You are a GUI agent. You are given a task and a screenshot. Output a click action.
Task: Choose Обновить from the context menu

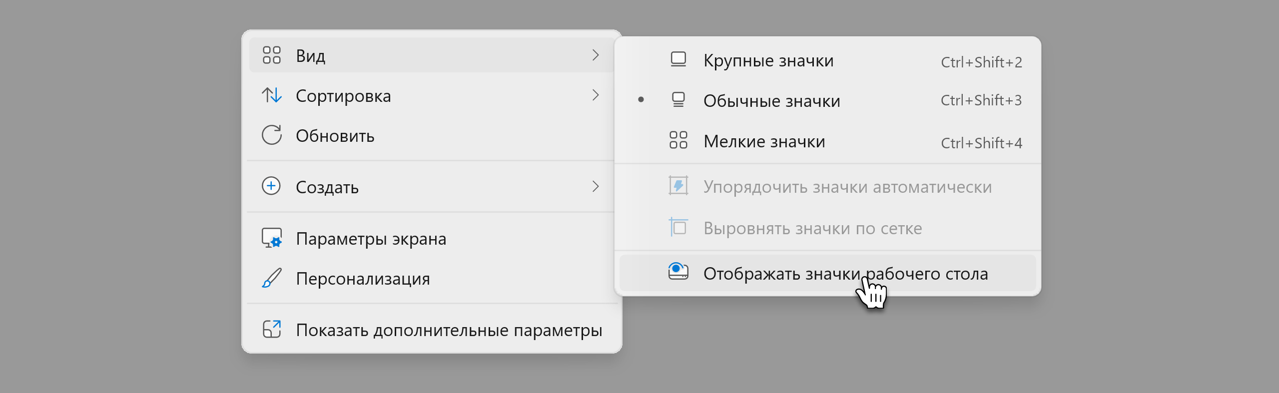click(432, 135)
